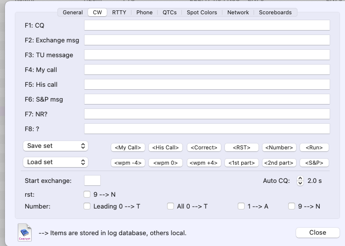Go to the General tab

click(x=73, y=12)
